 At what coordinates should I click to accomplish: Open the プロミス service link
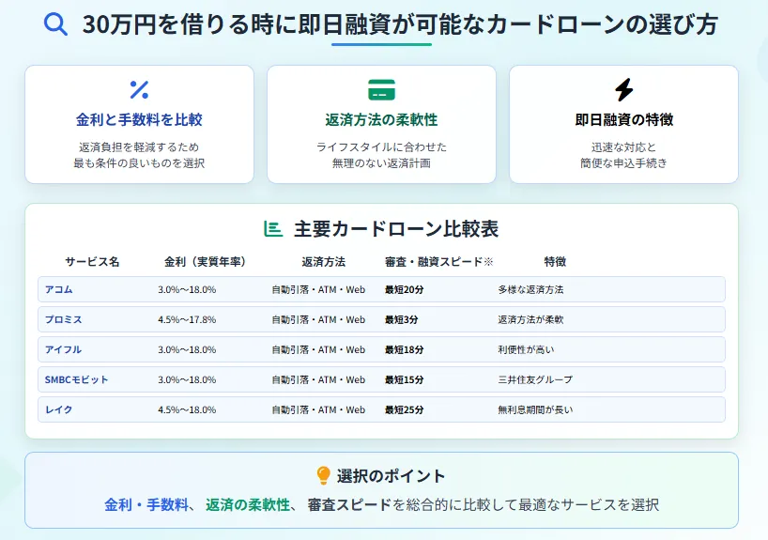pos(64,319)
